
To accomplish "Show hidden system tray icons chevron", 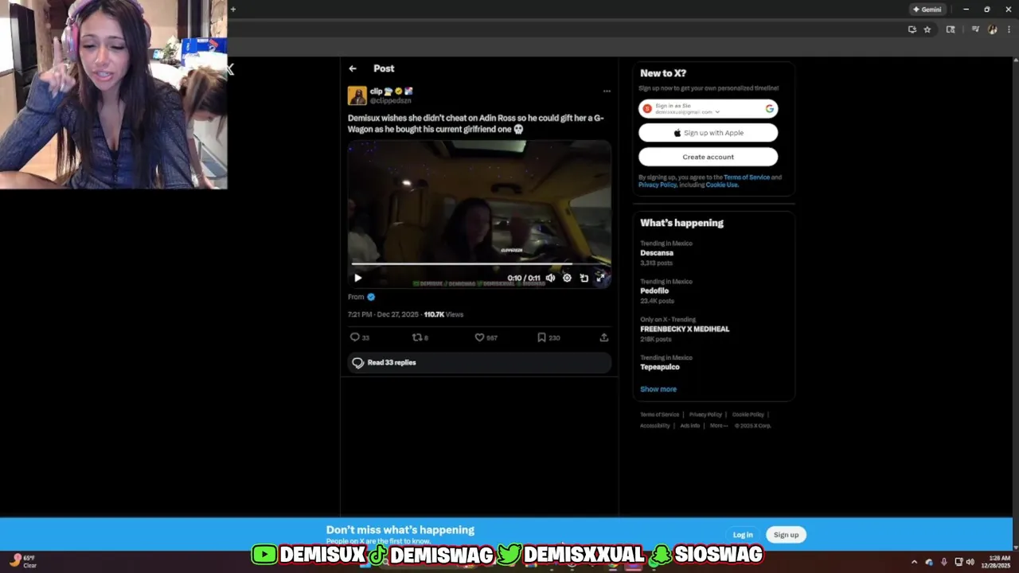I will tap(914, 562).
